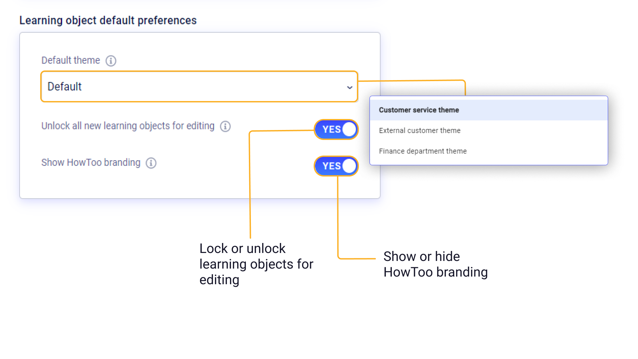The width and height of the screenshot is (638, 359).
Task: Click the YES text on branding toggle
Action: 331,166
